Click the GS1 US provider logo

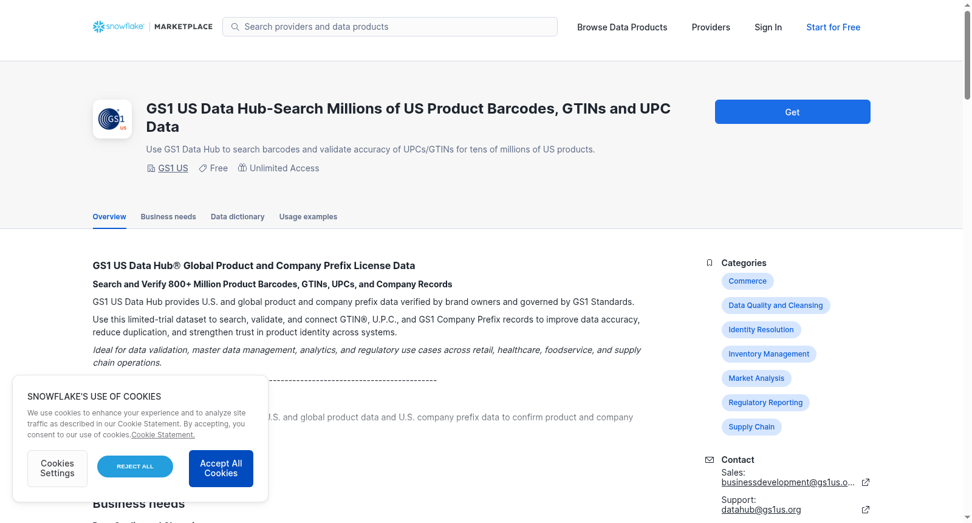click(x=112, y=119)
